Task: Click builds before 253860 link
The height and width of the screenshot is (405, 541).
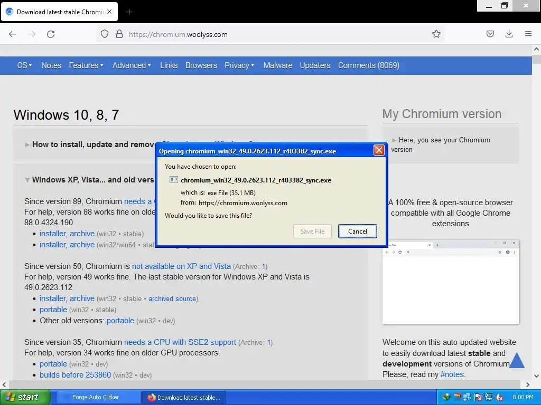Action: click(x=75, y=375)
